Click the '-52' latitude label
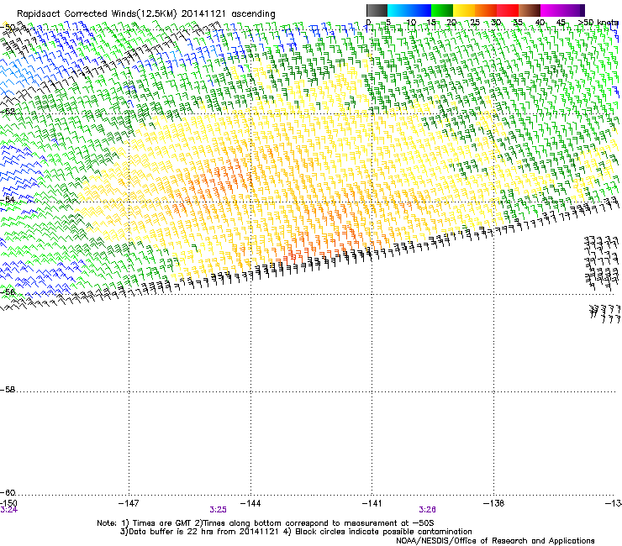Screen dimensions: 622x546 (x=8, y=112)
